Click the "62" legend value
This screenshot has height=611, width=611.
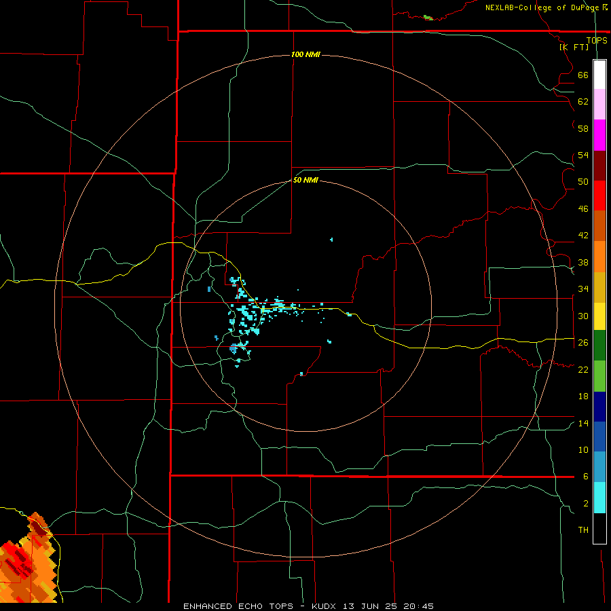pos(583,102)
